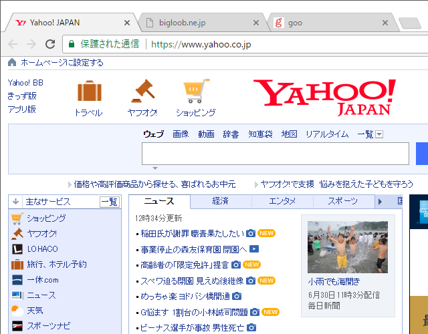Choose 画像 search category
The image size is (428, 334).
click(x=181, y=134)
